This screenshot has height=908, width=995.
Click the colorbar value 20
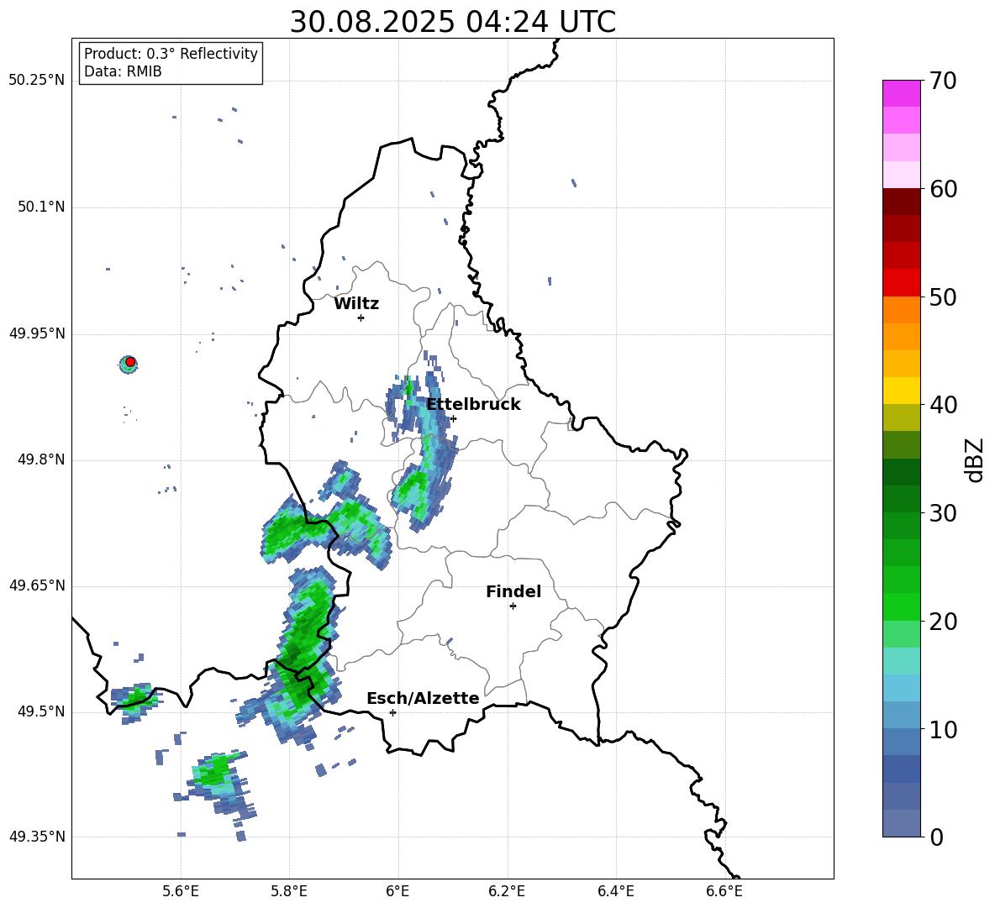point(944,622)
